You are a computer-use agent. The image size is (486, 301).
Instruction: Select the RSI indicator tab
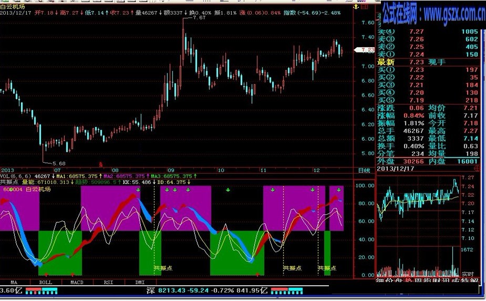(x=108, y=282)
